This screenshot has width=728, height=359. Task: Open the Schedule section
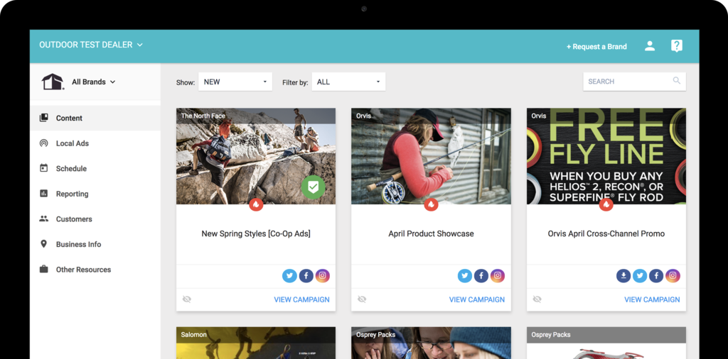coord(95,169)
